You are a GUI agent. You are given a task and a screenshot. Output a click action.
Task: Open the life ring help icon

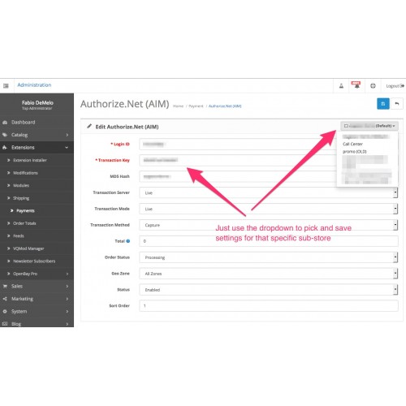(373, 86)
